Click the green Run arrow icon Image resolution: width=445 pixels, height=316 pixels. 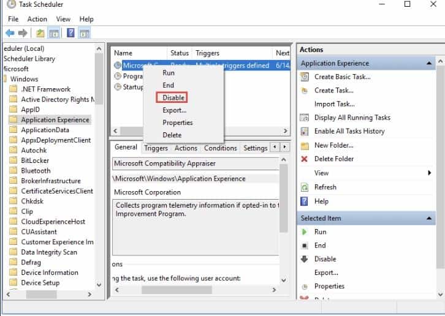click(304, 232)
